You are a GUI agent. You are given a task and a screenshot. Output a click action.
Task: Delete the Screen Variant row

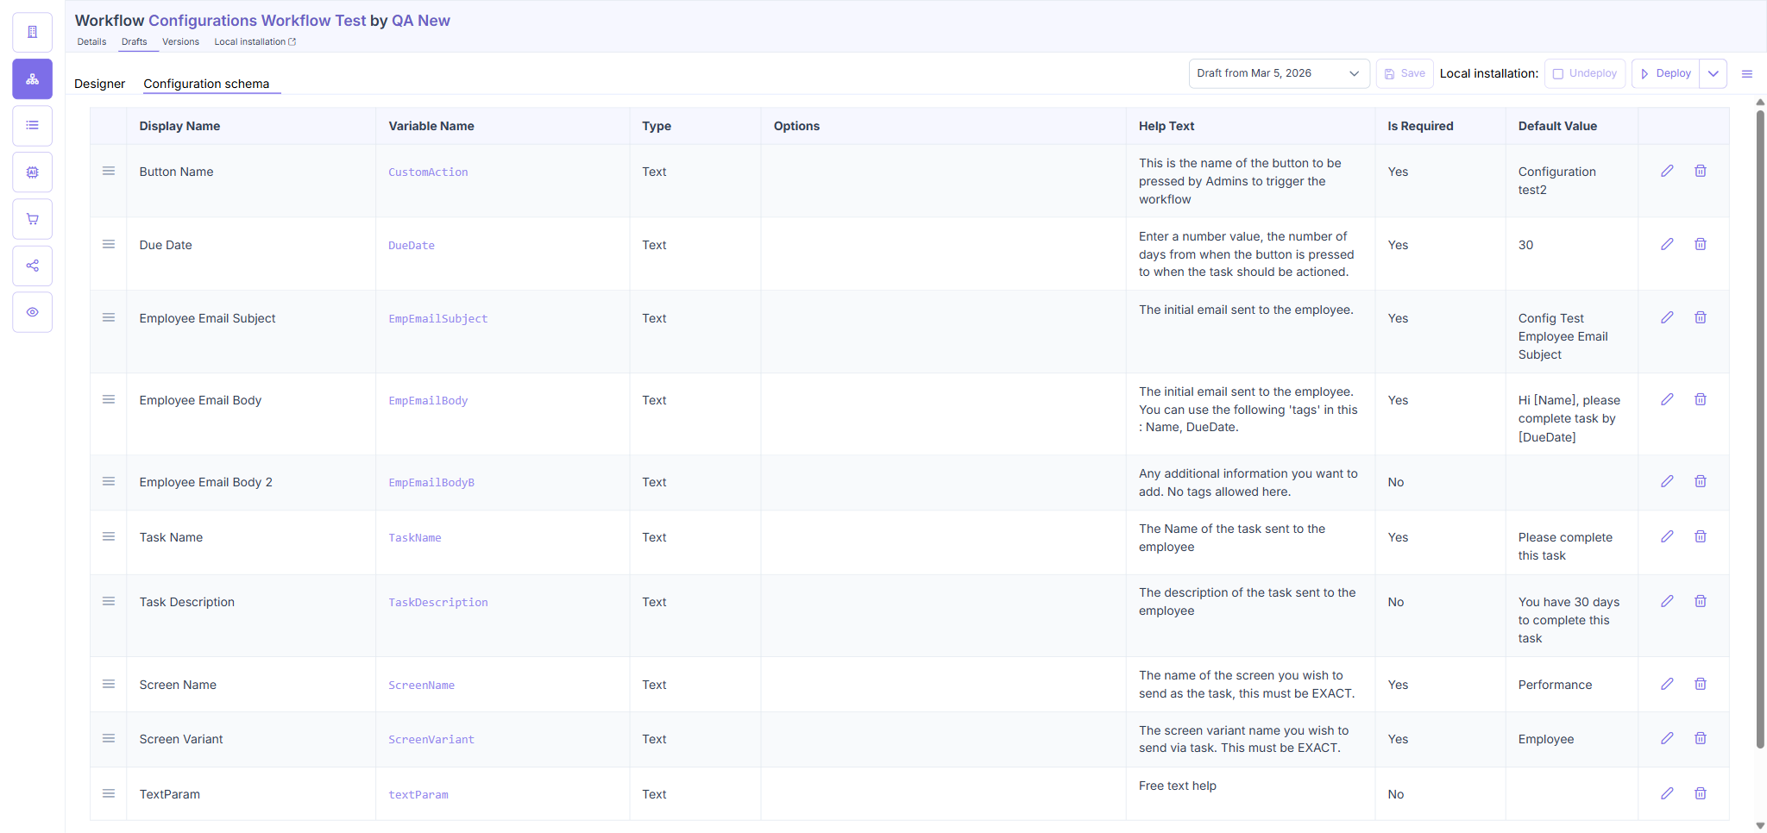point(1701,738)
